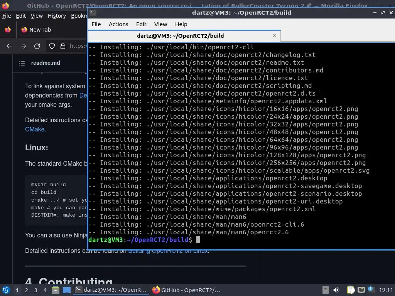This screenshot has height=296, width=395.
Task: Open the Help menu in the terminal
Action: 181,24
